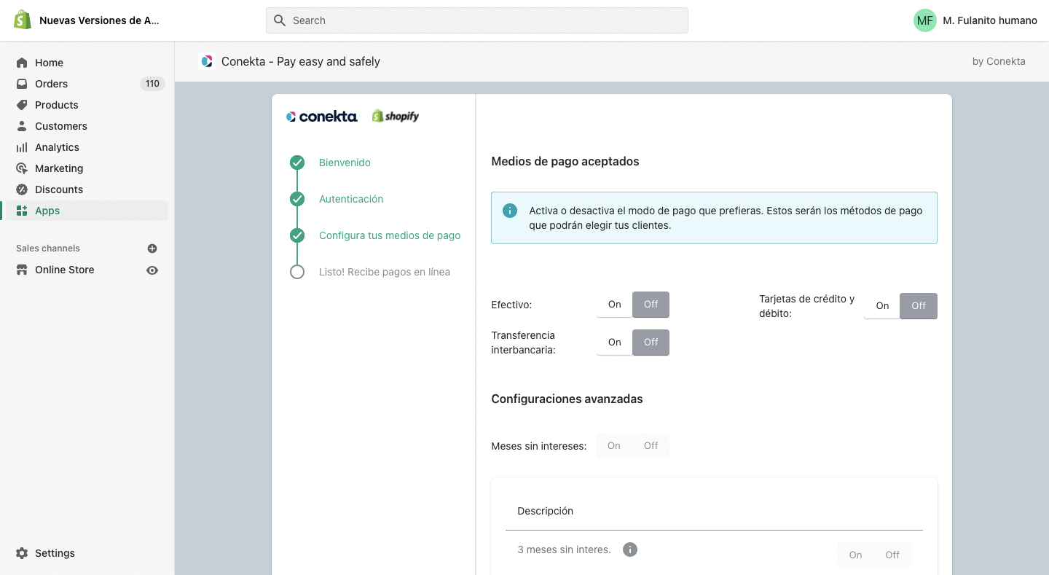The width and height of the screenshot is (1049, 575).
Task: Turn Tarjetas de crédito y débito Off
Action: (x=919, y=306)
